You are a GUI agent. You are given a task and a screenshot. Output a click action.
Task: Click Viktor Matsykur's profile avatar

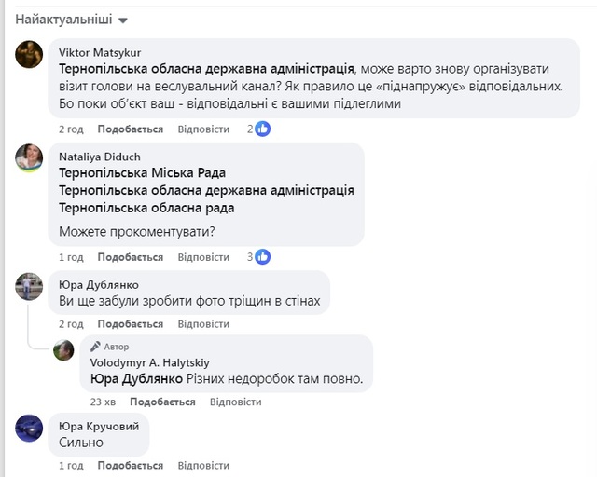coord(29,55)
